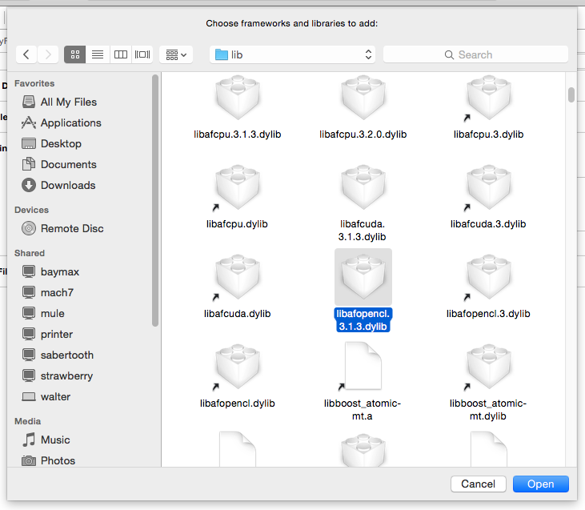Select the libboost_atomic-mt.a file icon
The height and width of the screenshot is (510, 585).
click(x=363, y=367)
